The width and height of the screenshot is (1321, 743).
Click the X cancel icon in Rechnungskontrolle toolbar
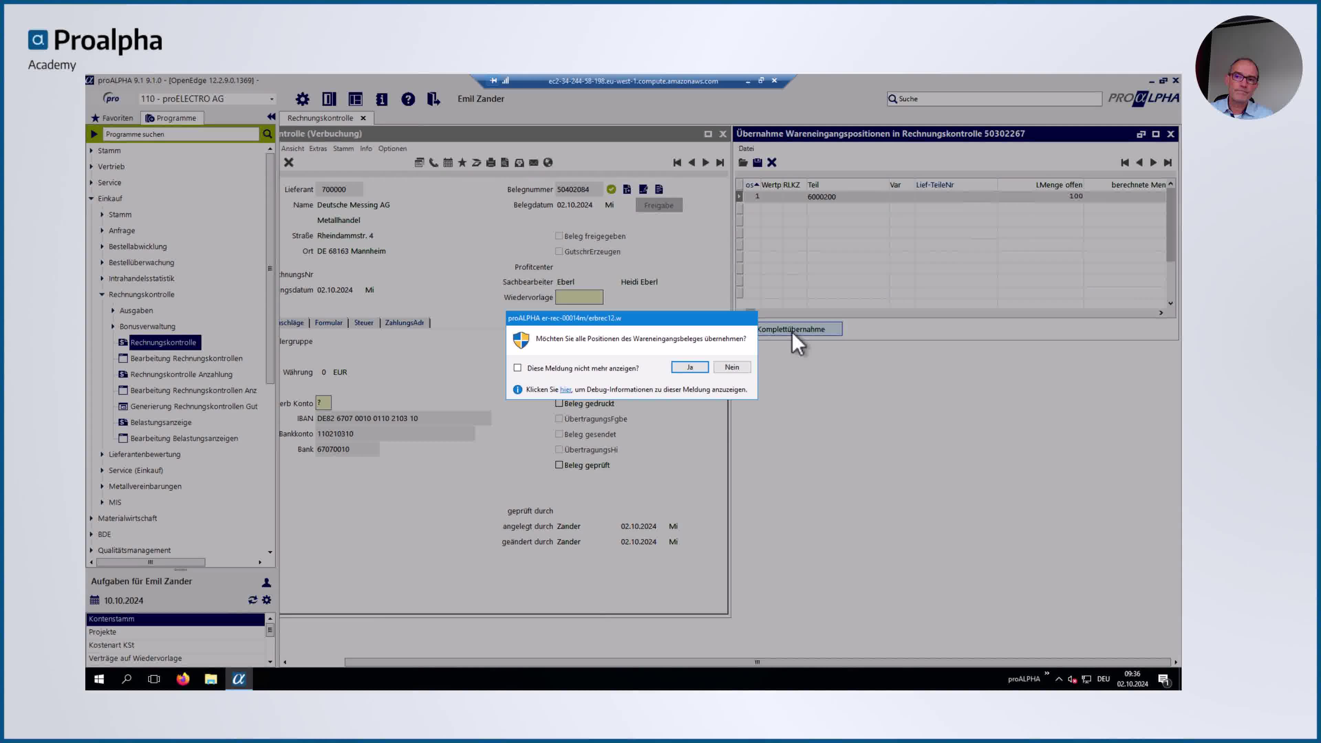[x=289, y=163]
